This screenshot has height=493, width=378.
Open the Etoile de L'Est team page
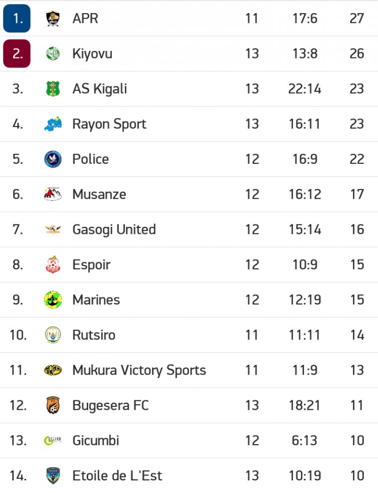(117, 475)
